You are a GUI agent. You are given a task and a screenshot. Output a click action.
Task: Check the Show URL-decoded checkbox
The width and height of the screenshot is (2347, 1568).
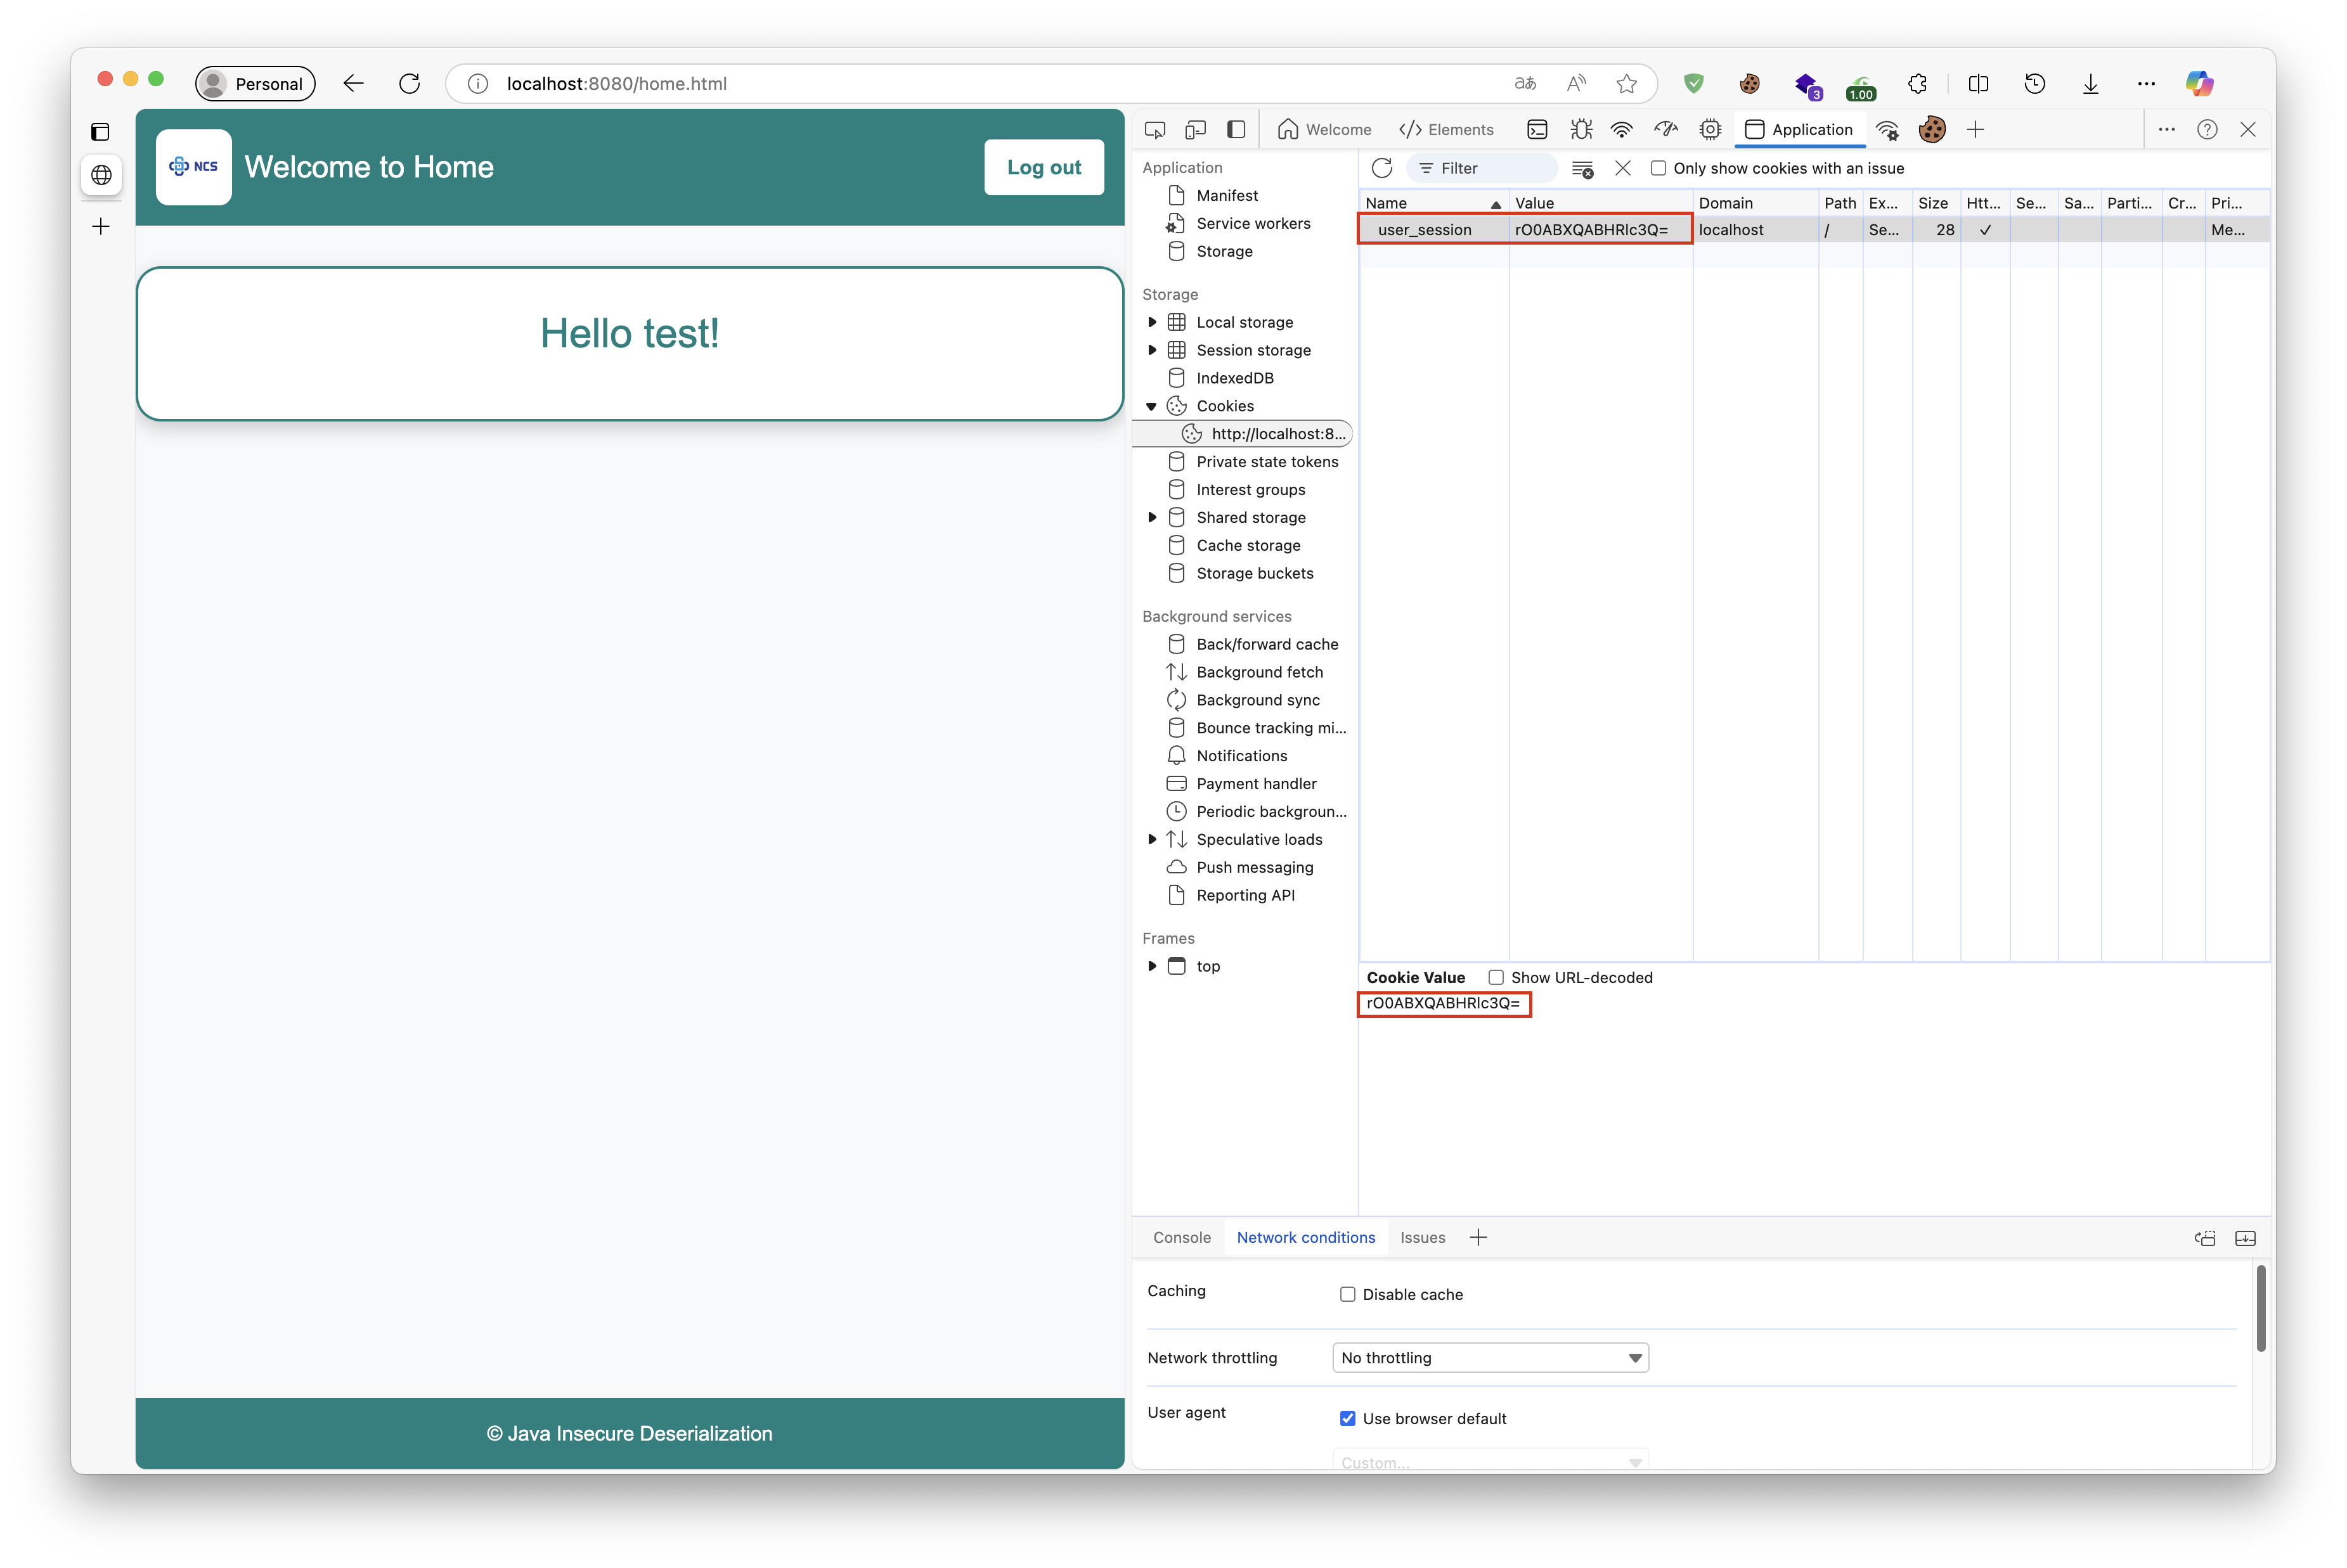[x=1496, y=977]
